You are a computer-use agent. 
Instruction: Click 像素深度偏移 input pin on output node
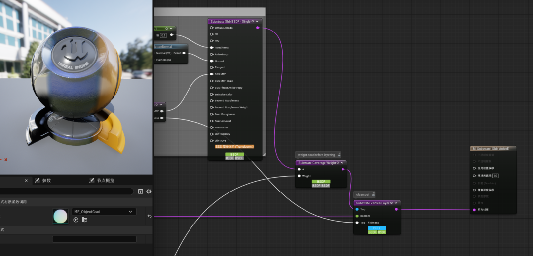[x=475, y=190]
